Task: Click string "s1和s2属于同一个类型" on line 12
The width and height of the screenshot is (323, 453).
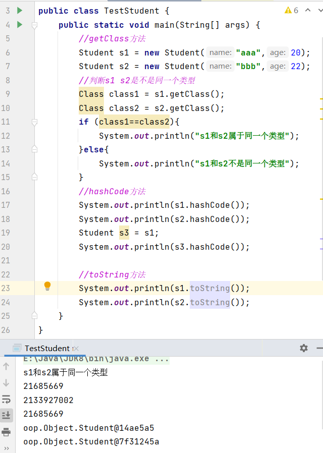Action: 242,136
